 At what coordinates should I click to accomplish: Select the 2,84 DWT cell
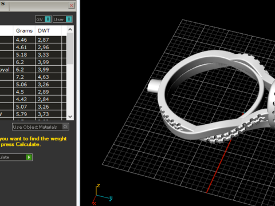(x=48, y=99)
